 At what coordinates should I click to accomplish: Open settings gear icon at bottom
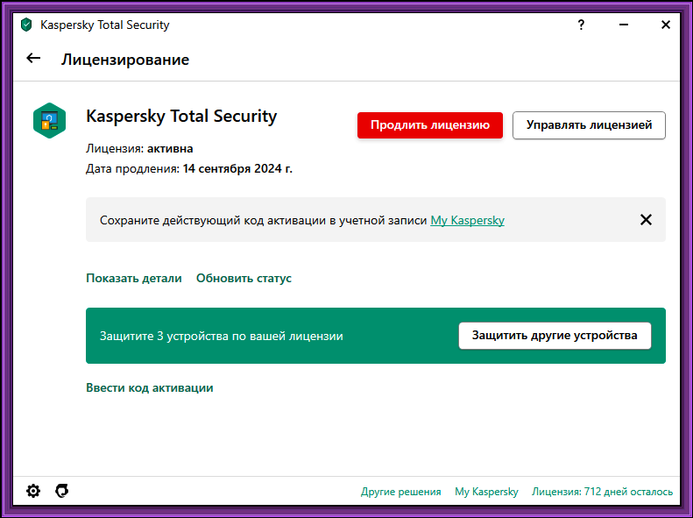pos(33,491)
